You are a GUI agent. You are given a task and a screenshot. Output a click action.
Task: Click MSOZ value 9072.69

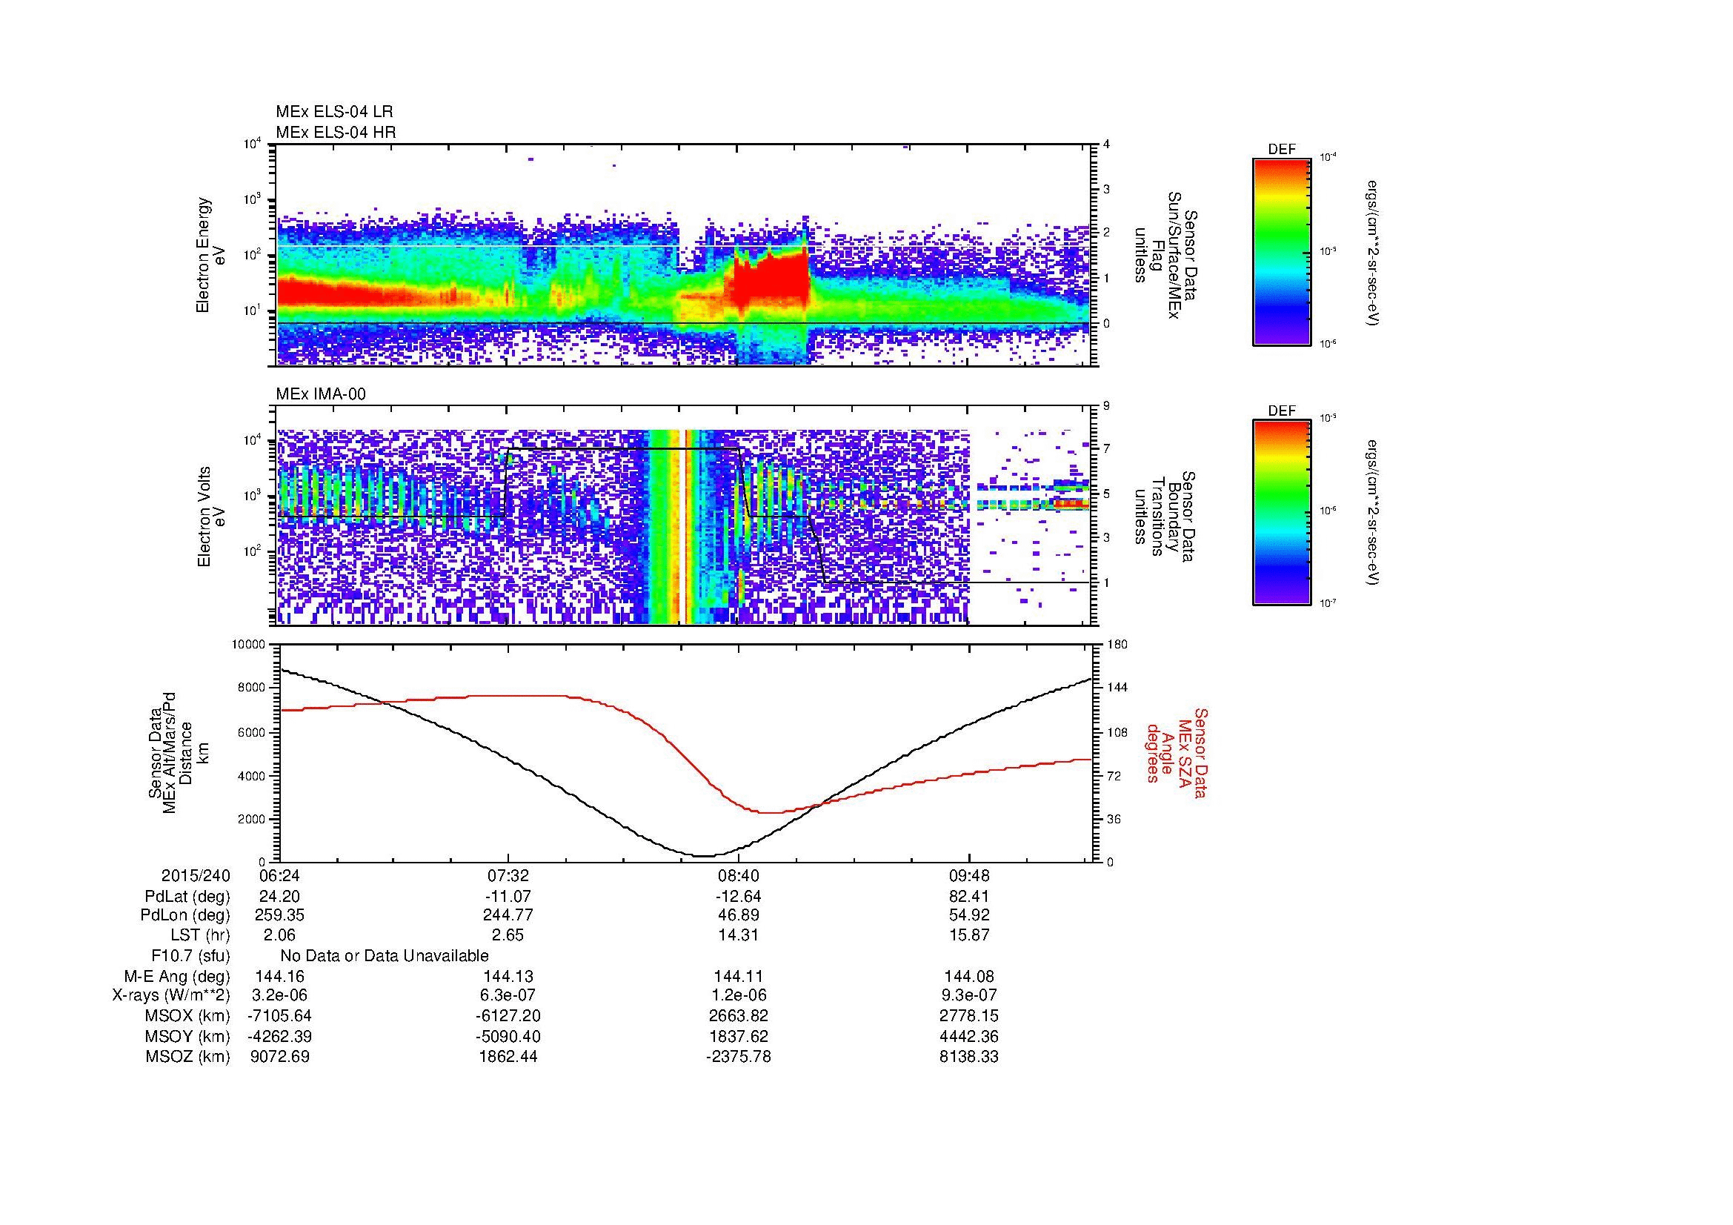(279, 1057)
